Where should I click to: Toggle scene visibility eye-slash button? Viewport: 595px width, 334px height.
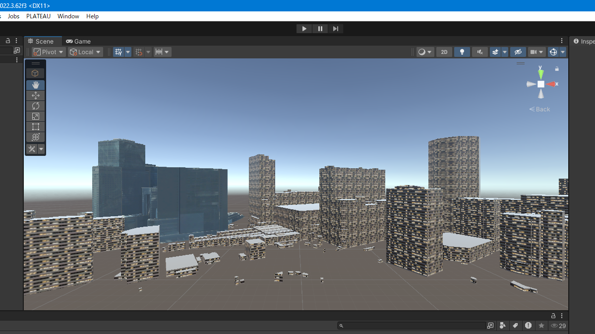[518, 52]
